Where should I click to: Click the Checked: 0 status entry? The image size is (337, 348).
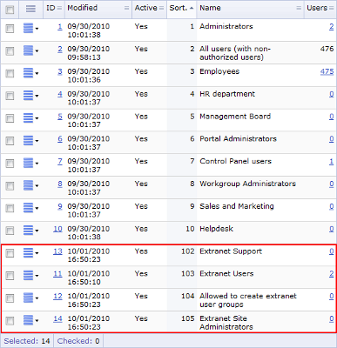78,341
